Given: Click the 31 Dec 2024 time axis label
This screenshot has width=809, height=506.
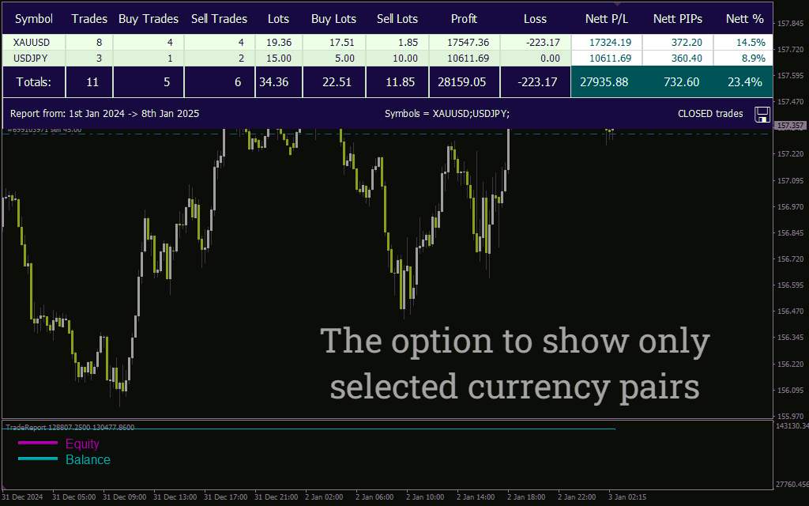Looking at the screenshot, I should click(22, 497).
